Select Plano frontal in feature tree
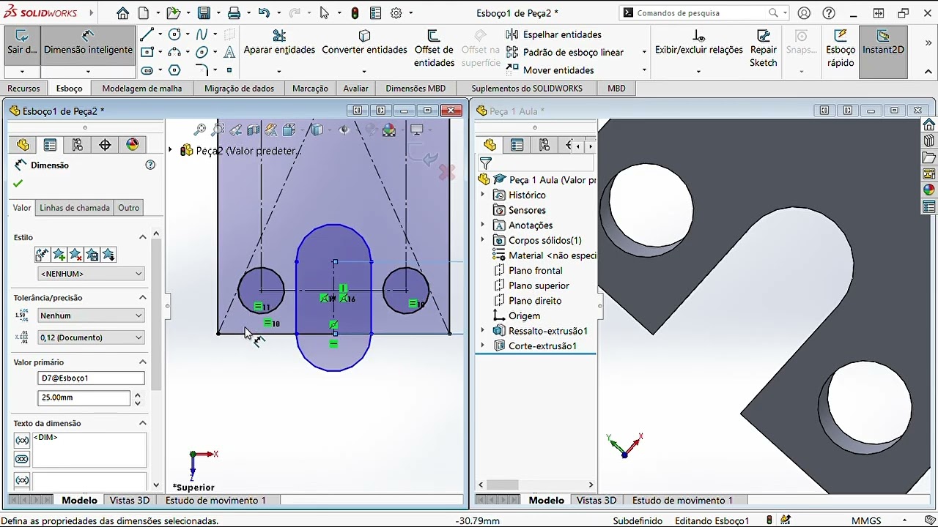The image size is (938, 527). 535,271
